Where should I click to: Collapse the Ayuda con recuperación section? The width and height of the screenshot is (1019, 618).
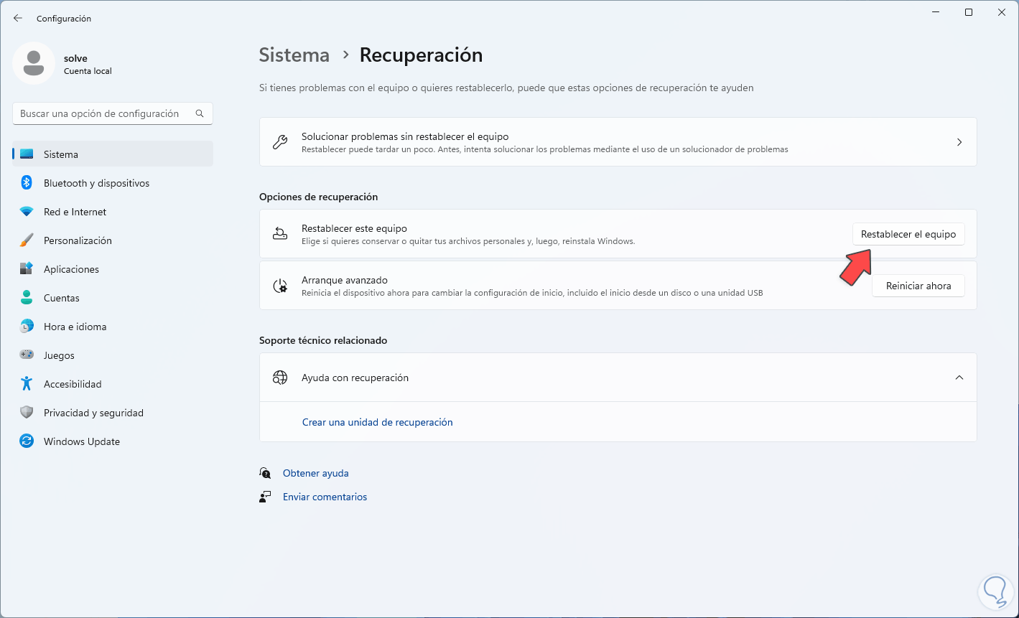click(x=959, y=378)
